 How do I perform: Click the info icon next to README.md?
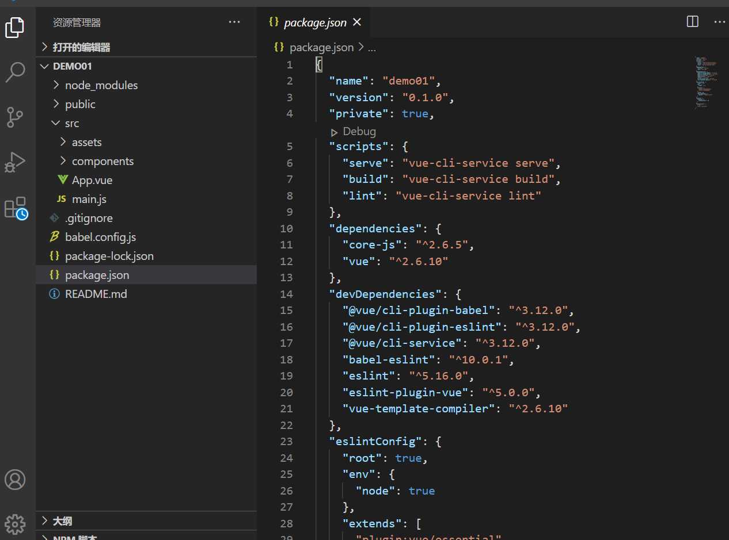(55, 294)
